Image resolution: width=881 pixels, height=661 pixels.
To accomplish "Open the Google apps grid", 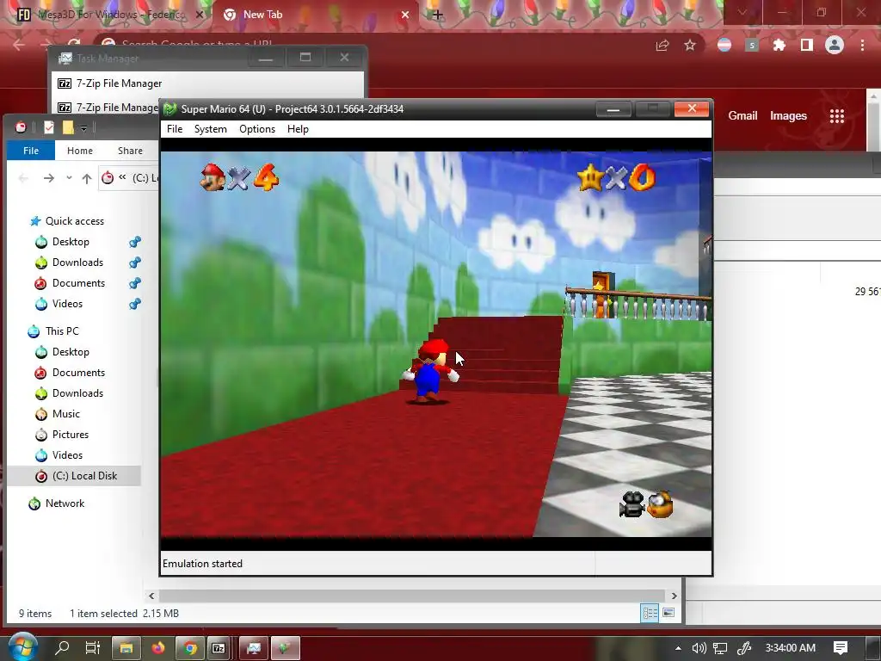I will tap(836, 116).
